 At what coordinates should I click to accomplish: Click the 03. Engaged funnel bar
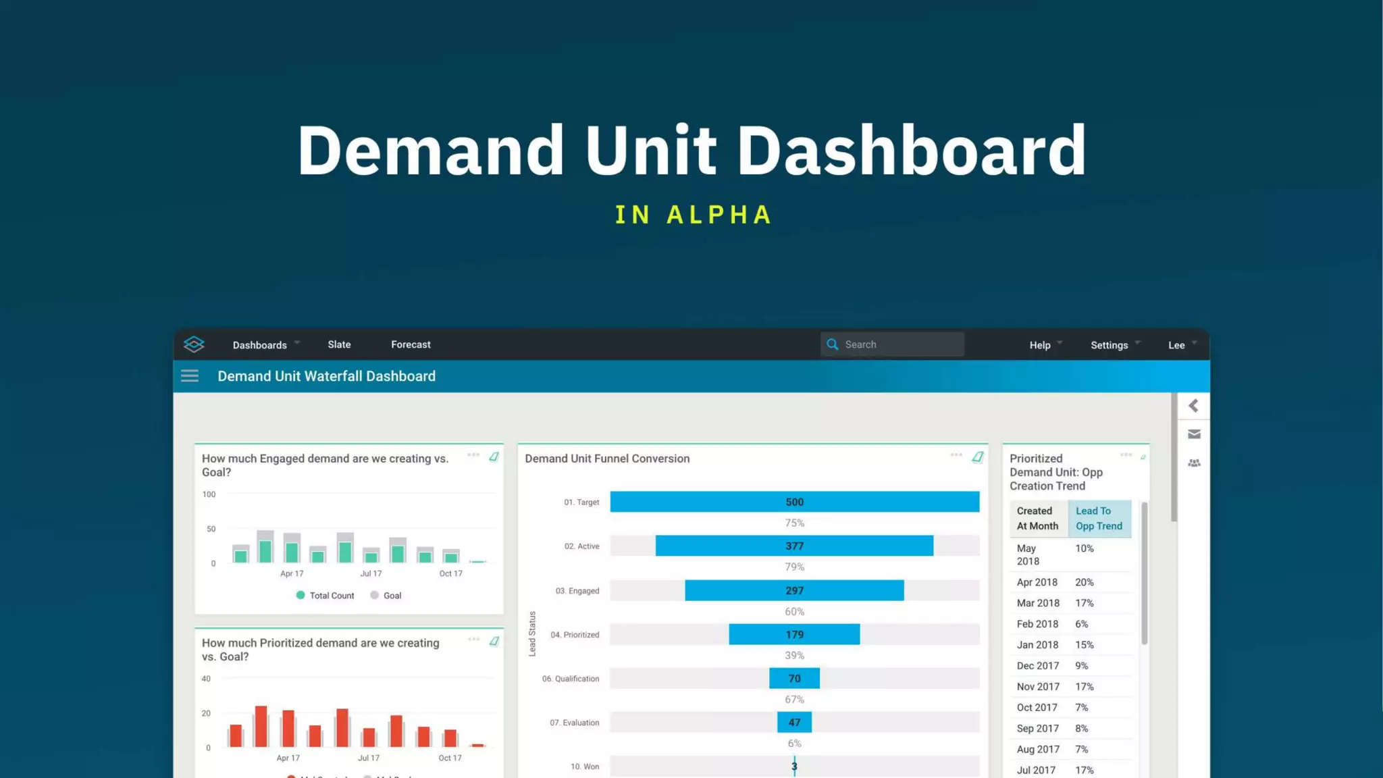794,590
